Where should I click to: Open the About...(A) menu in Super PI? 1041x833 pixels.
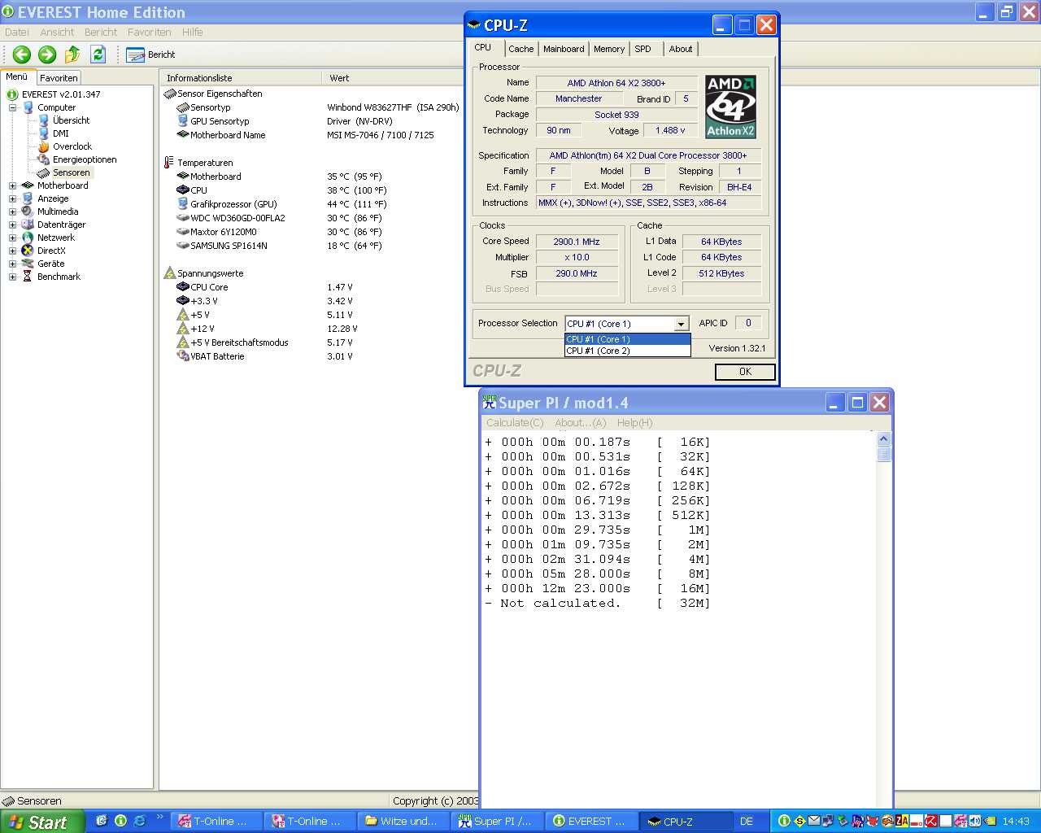pos(581,423)
